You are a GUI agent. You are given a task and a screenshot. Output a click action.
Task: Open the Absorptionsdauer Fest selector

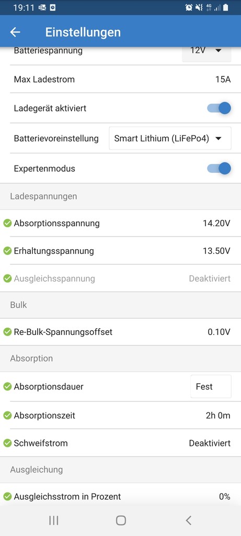[x=211, y=387]
